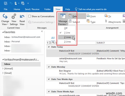Viewport: 125px width, 96px height.
Task: Open Inbox - lorikaufman@makeuseof.com favorite
Action: pyautogui.click(x=22, y=37)
